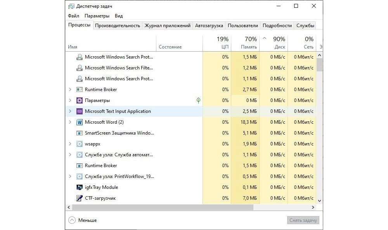The height and width of the screenshot is (230, 388).
Task: Click the 1,9 МБ memory value
Action: pyautogui.click(x=249, y=144)
